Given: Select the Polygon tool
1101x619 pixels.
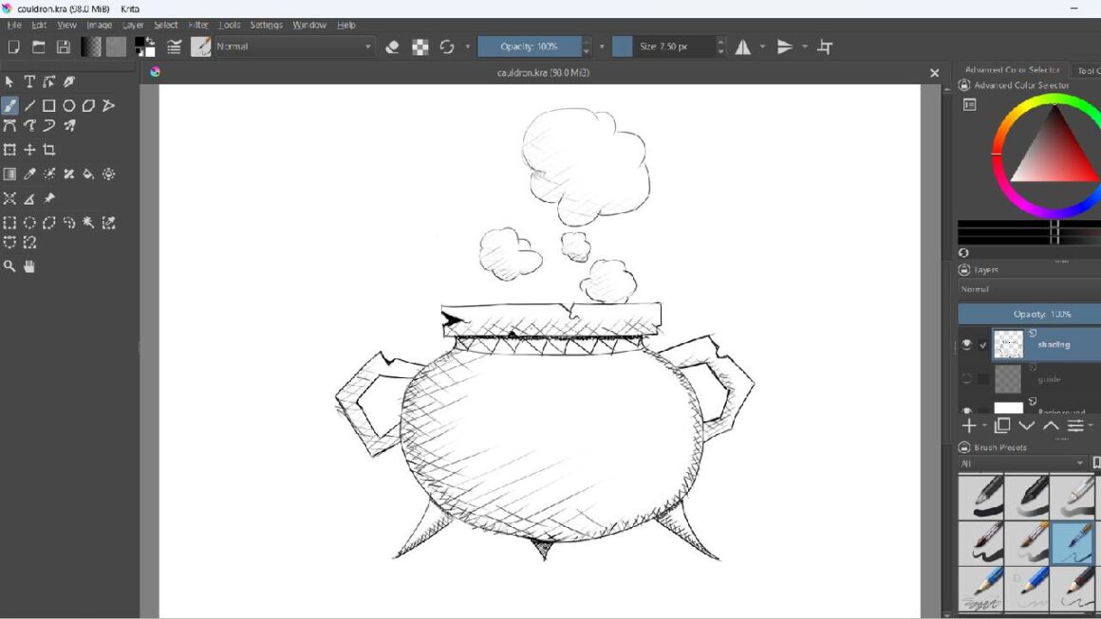Looking at the screenshot, I should [88, 106].
